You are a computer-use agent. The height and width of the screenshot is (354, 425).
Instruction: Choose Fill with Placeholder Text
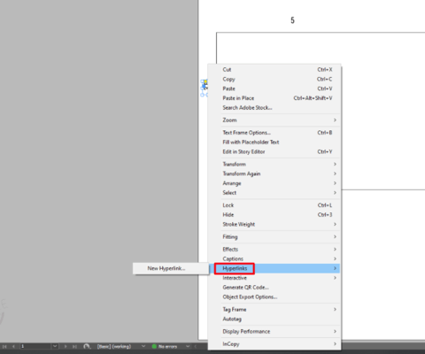click(x=274, y=142)
